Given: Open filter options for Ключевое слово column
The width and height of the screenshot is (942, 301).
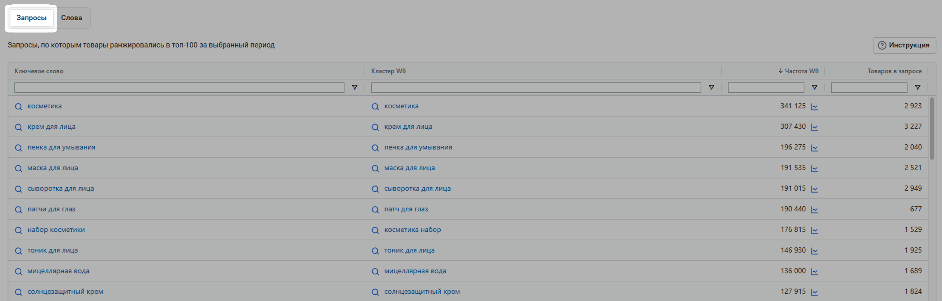Looking at the screenshot, I should tap(354, 87).
